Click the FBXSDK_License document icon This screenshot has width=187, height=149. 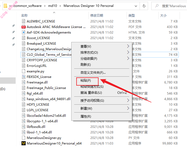(24, 77)
